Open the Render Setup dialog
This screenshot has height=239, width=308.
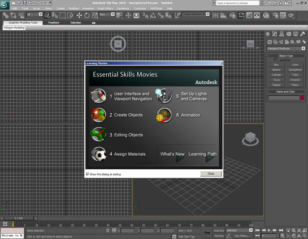click(x=275, y=15)
